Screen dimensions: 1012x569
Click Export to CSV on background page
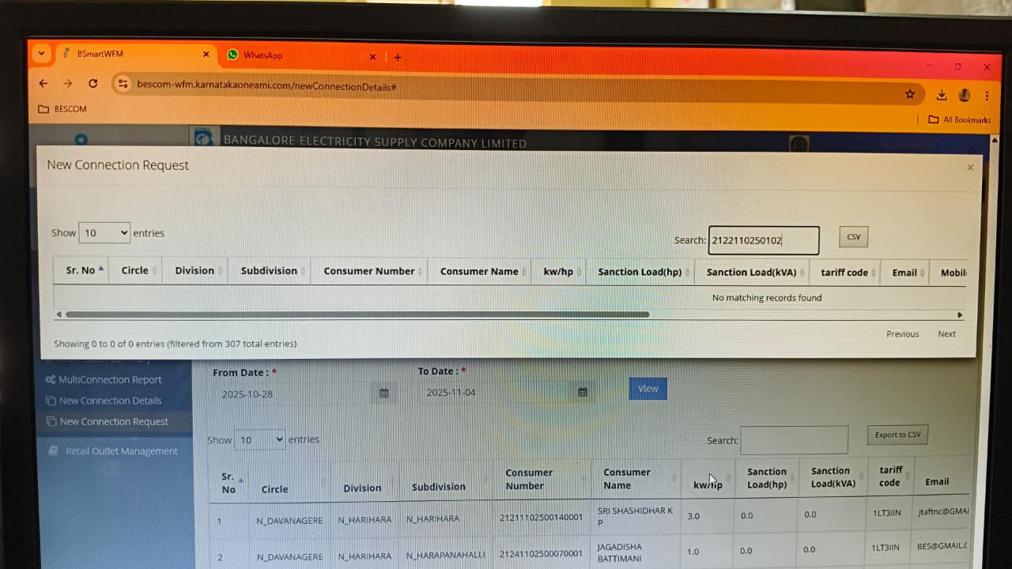click(897, 435)
